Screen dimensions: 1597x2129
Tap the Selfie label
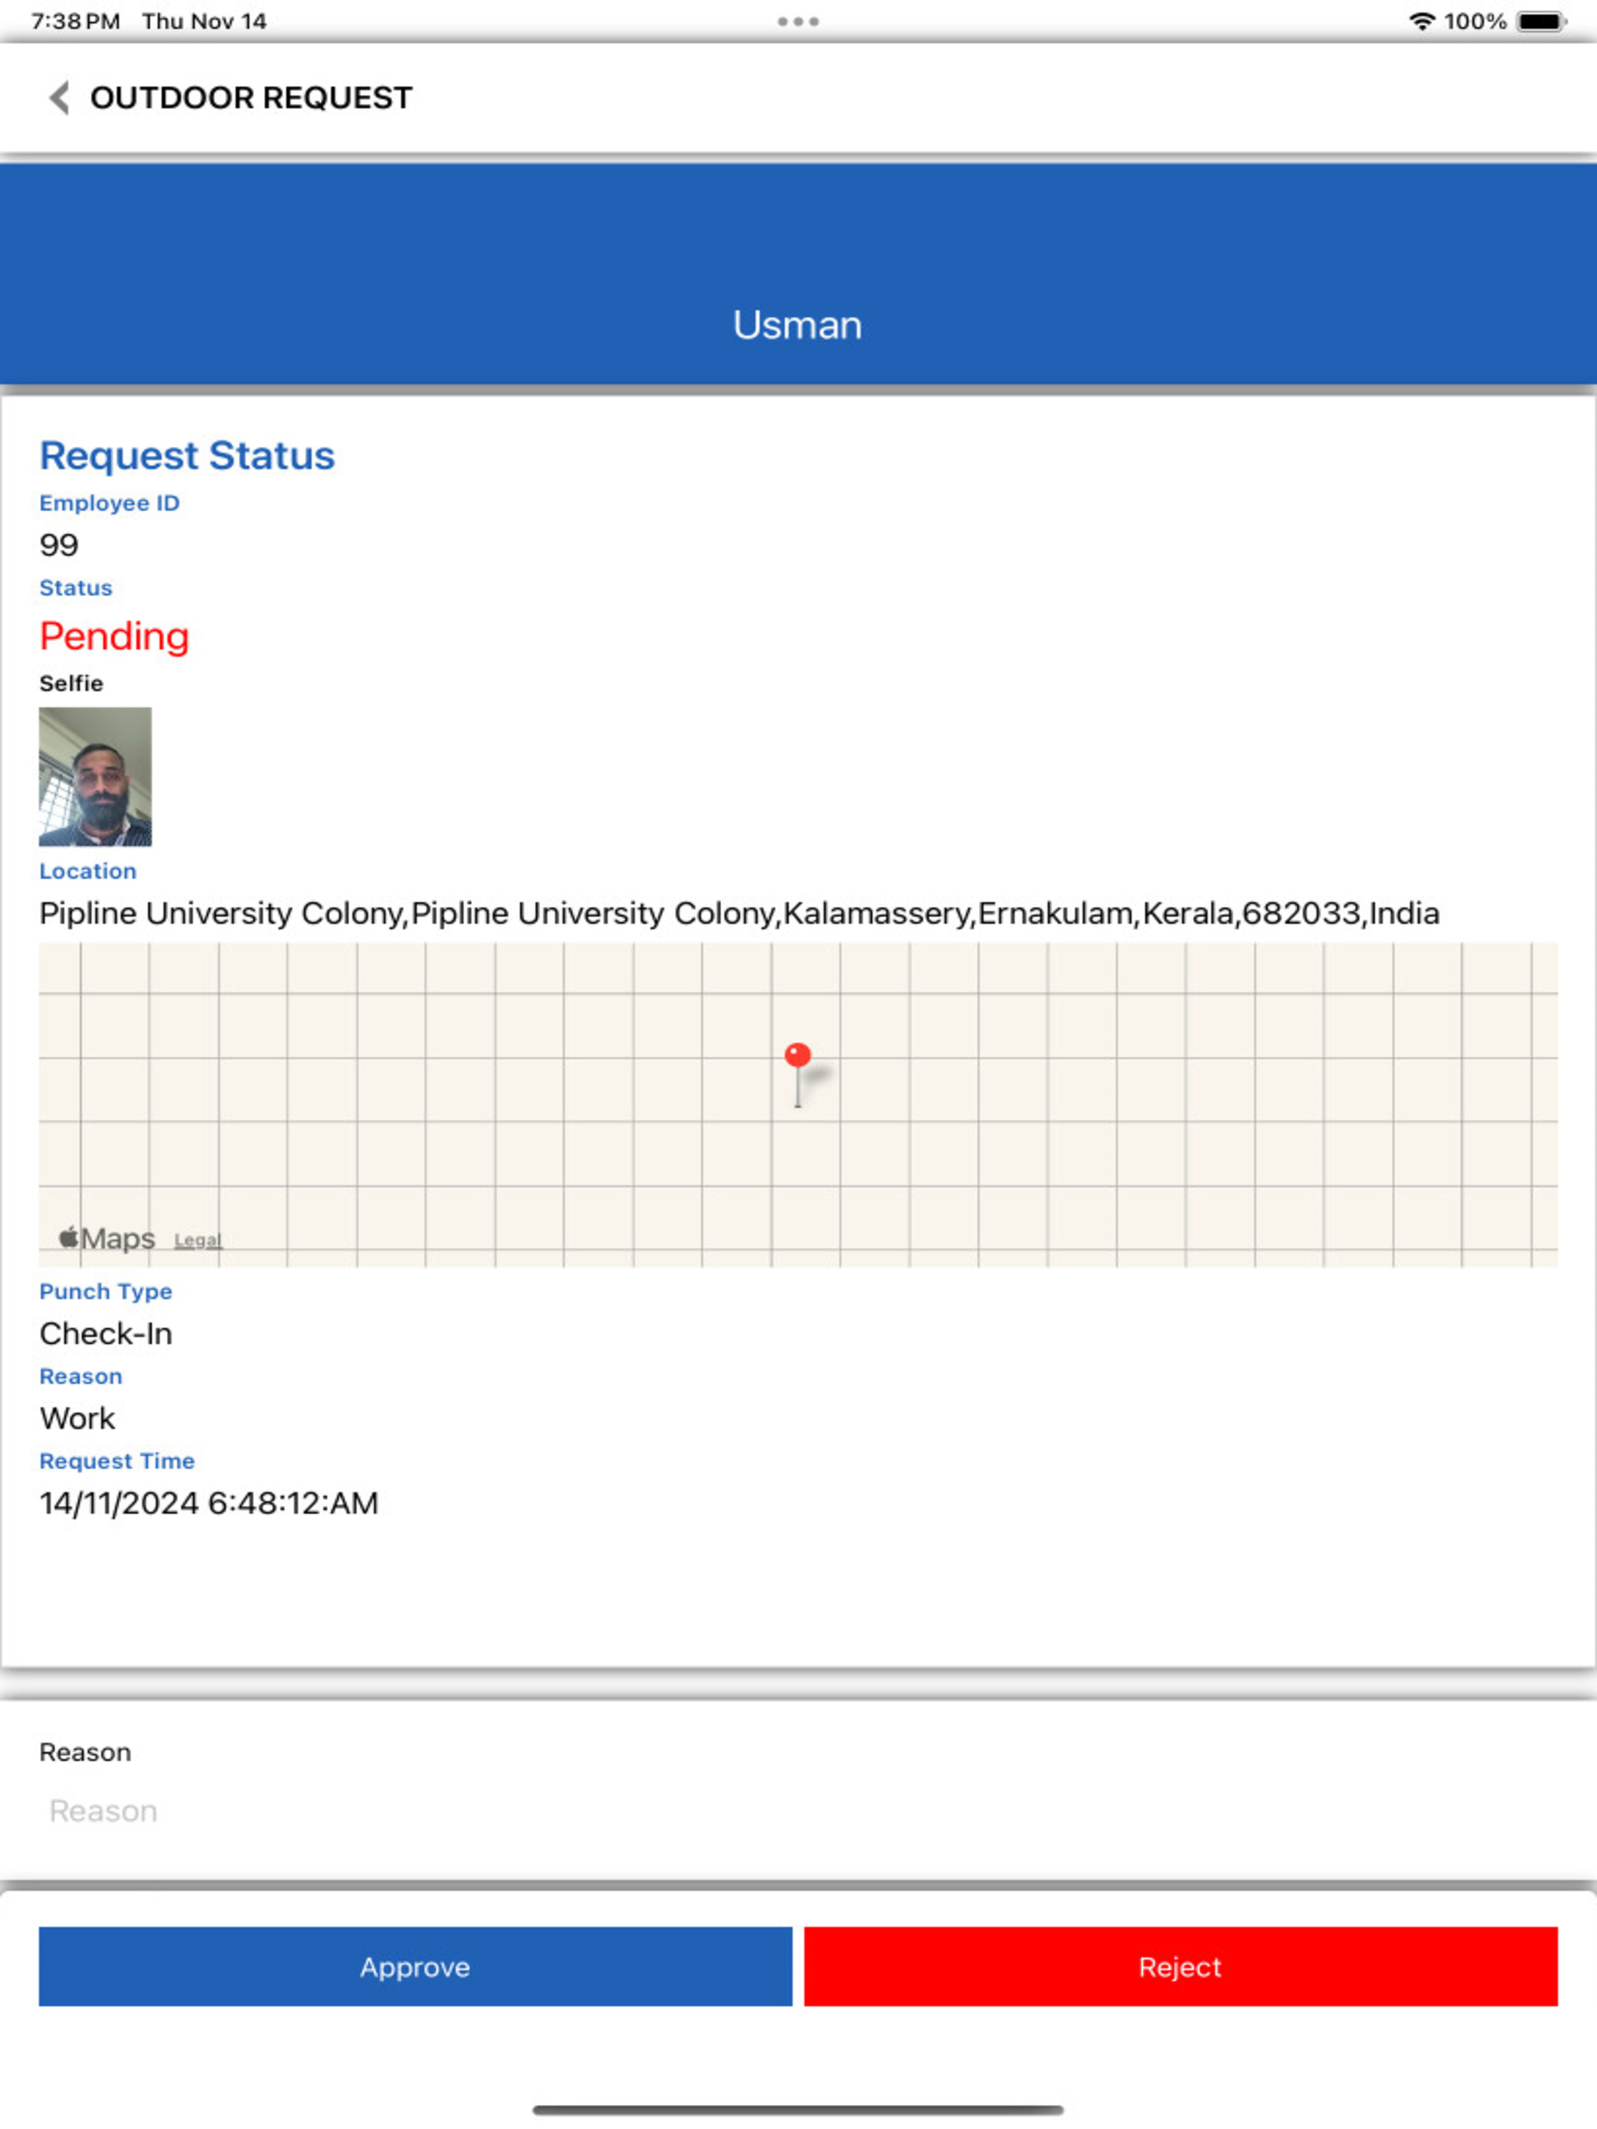(71, 683)
